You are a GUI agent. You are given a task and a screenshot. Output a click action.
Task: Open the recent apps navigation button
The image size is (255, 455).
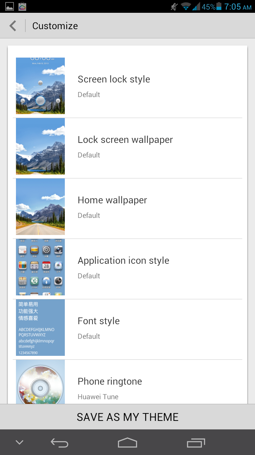point(196,443)
